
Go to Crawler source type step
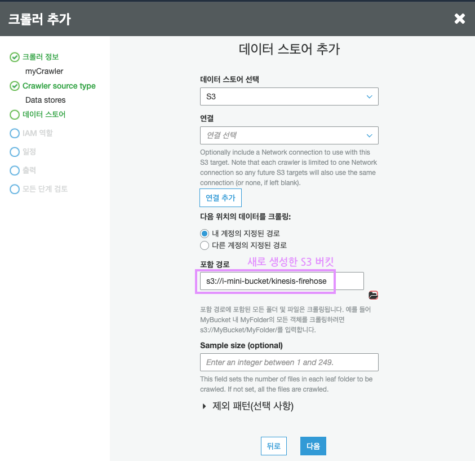point(59,86)
